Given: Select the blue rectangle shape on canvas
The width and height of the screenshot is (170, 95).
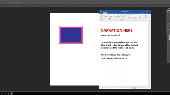Looking at the screenshot, I should coord(71,35).
